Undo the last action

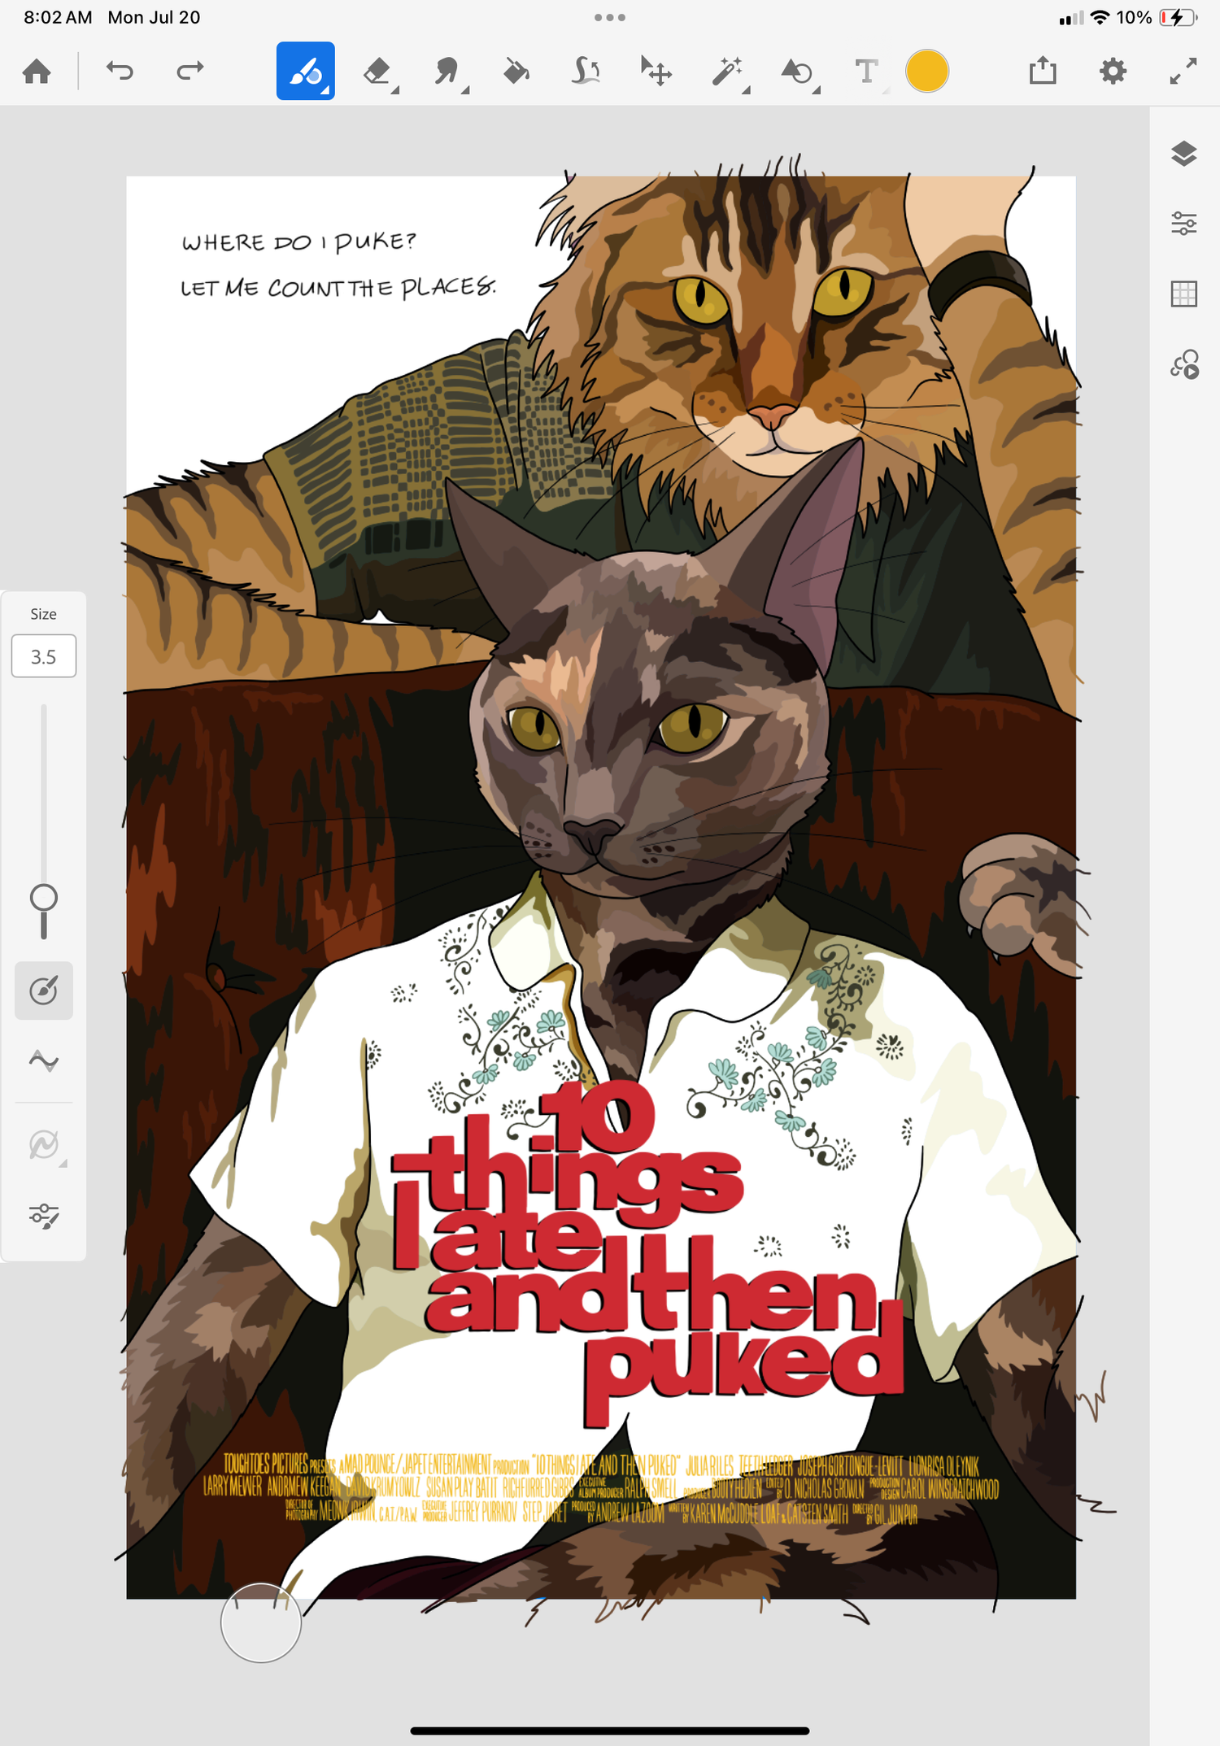point(120,71)
